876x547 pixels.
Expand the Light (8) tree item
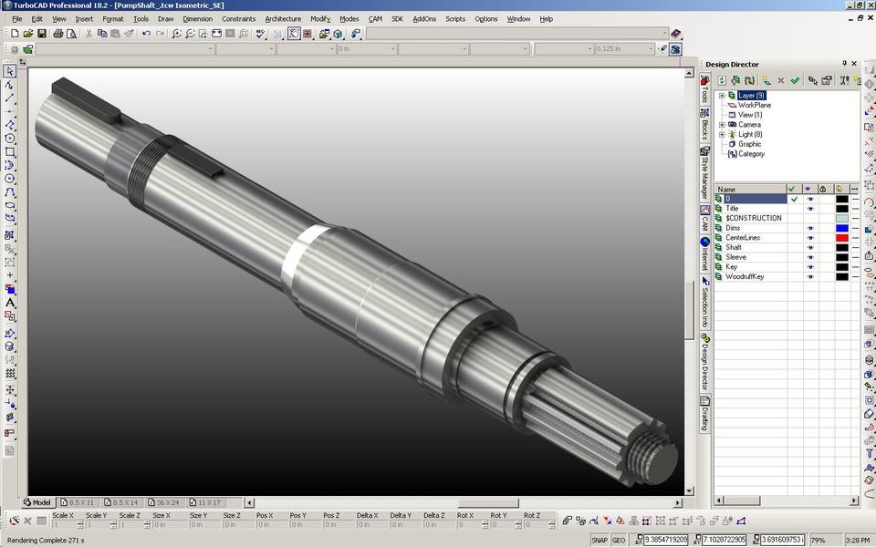click(721, 133)
